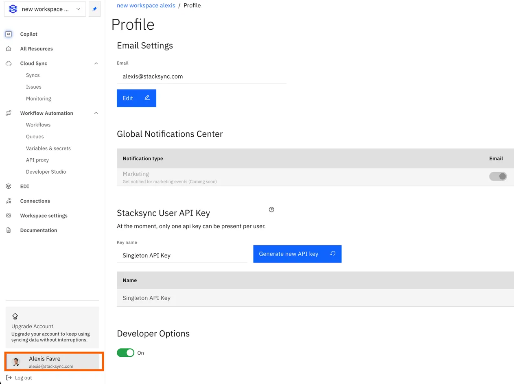Open Workflows page
514x384 pixels.
(x=38, y=125)
